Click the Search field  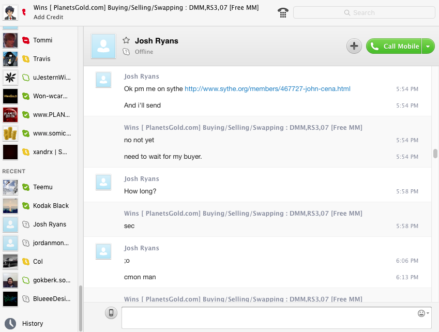[364, 12]
